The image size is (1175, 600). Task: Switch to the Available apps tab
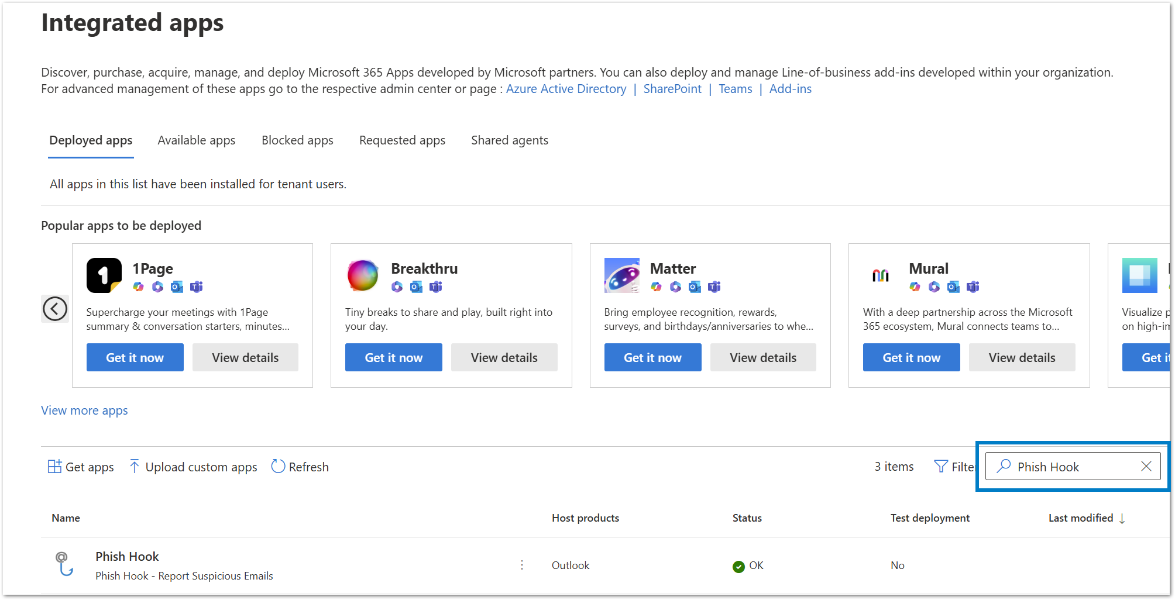coord(197,140)
